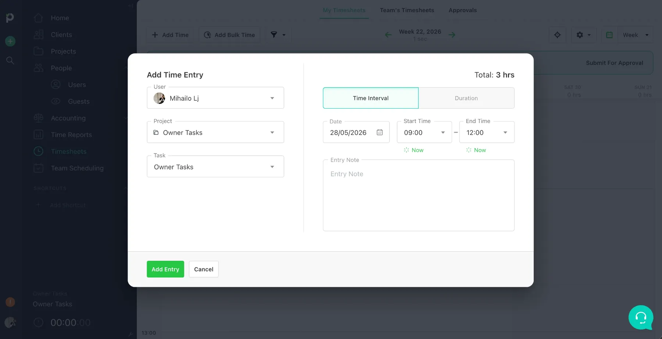The width and height of the screenshot is (662, 339).
Task: Open the Timesheets clock icon
Action: click(39, 151)
